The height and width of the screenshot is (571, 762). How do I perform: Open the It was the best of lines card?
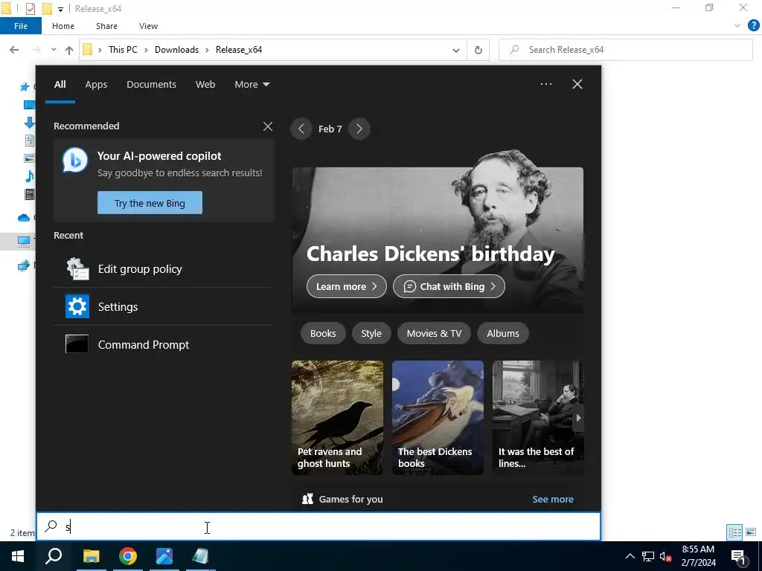[x=538, y=418]
